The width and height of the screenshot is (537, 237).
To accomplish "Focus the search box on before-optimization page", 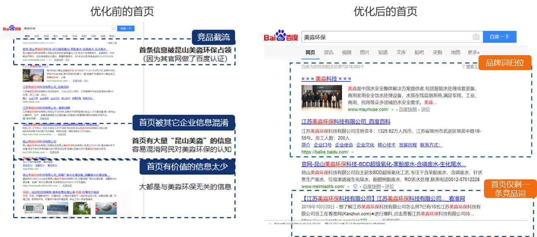I will click(70, 29).
